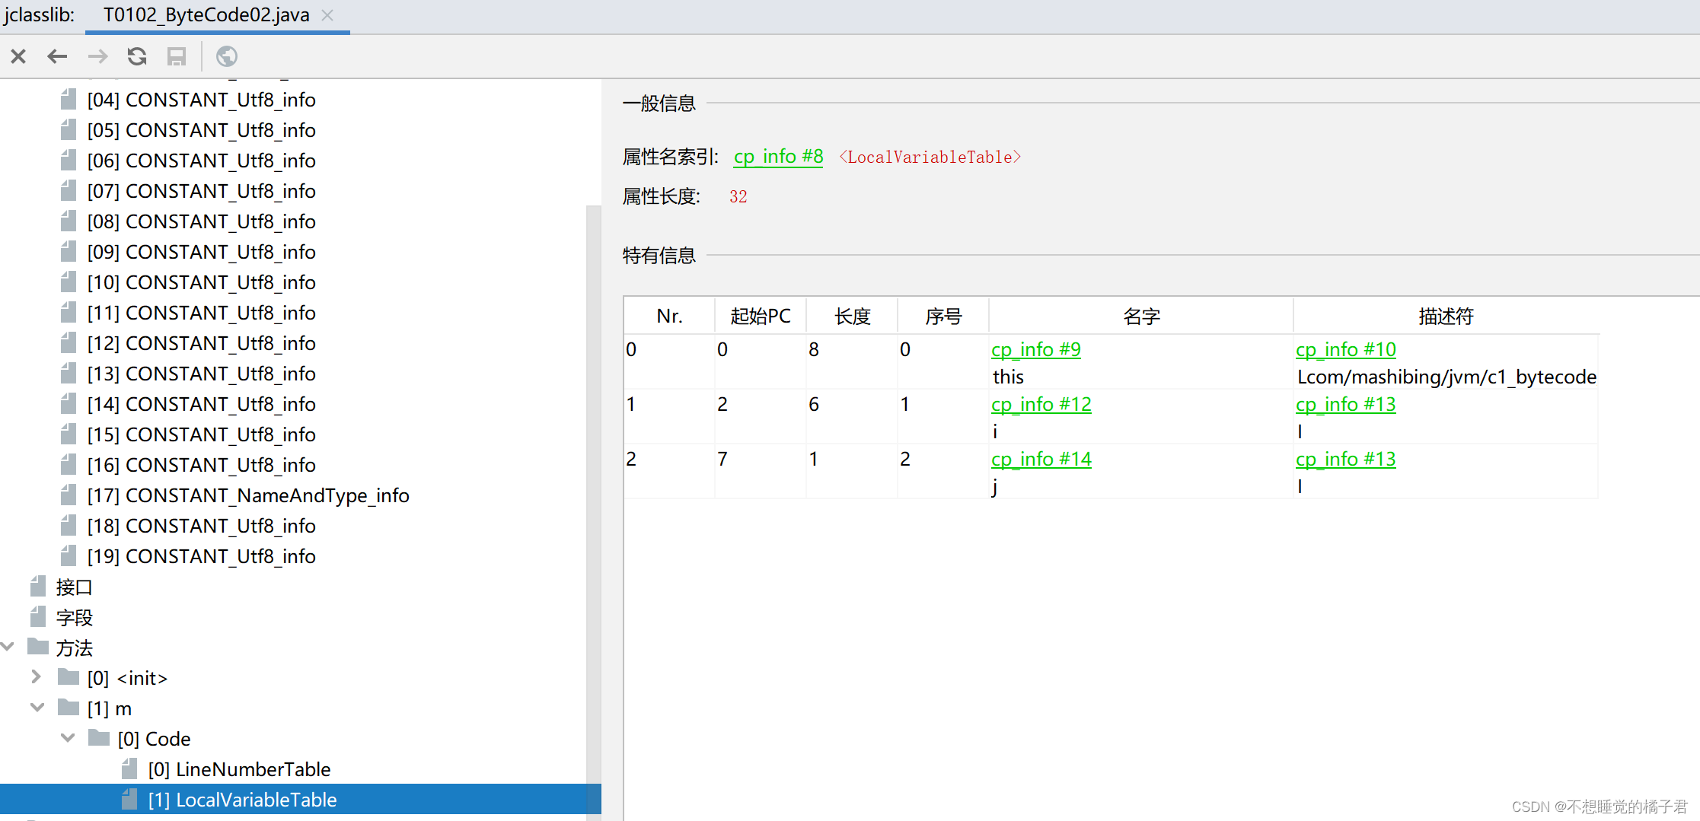Go forward using the right arrow toolbar icon
This screenshot has height=821, width=1700.
tap(97, 56)
